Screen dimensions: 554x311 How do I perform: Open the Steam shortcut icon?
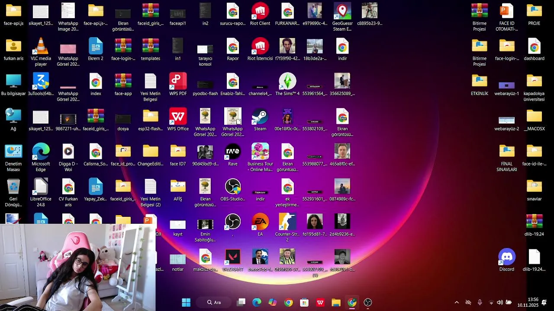pos(260,120)
